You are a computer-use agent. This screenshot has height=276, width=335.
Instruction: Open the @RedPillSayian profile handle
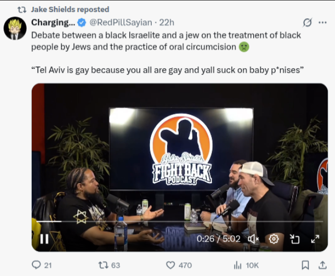tap(121, 22)
